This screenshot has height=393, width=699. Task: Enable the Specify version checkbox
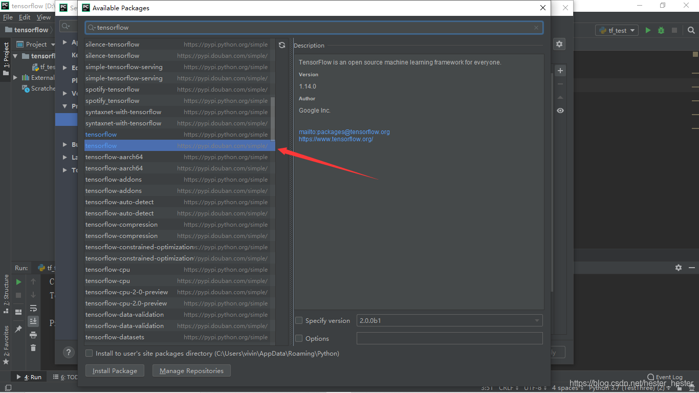(x=299, y=320)
